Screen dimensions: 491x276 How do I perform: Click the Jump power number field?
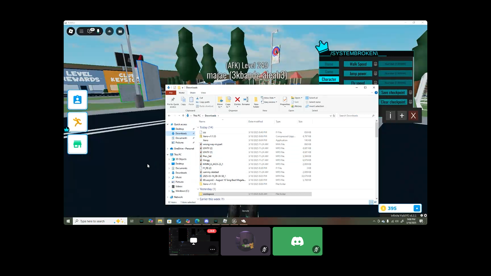[395, 73]
